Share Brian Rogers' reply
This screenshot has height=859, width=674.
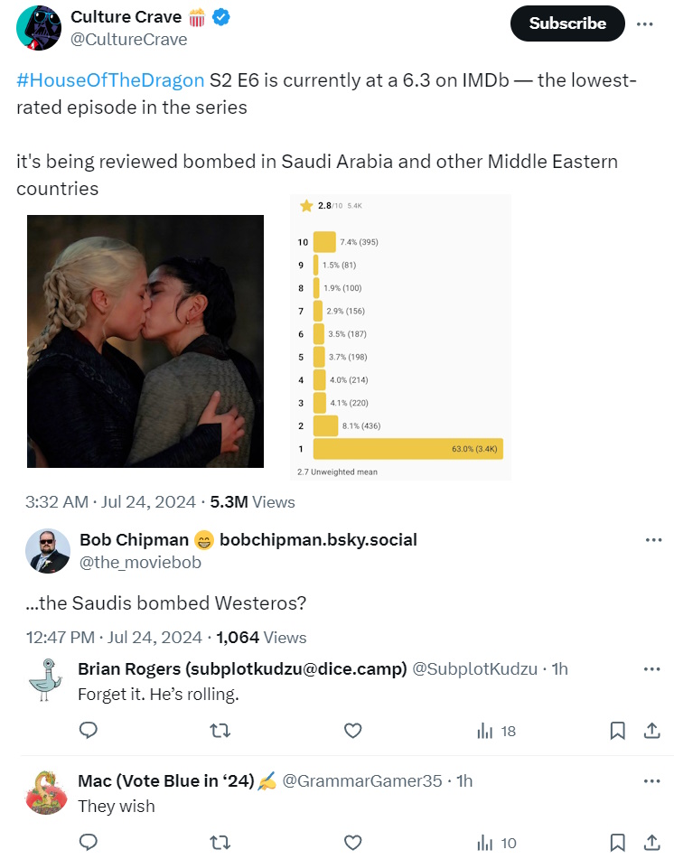(x=651, y=731)
